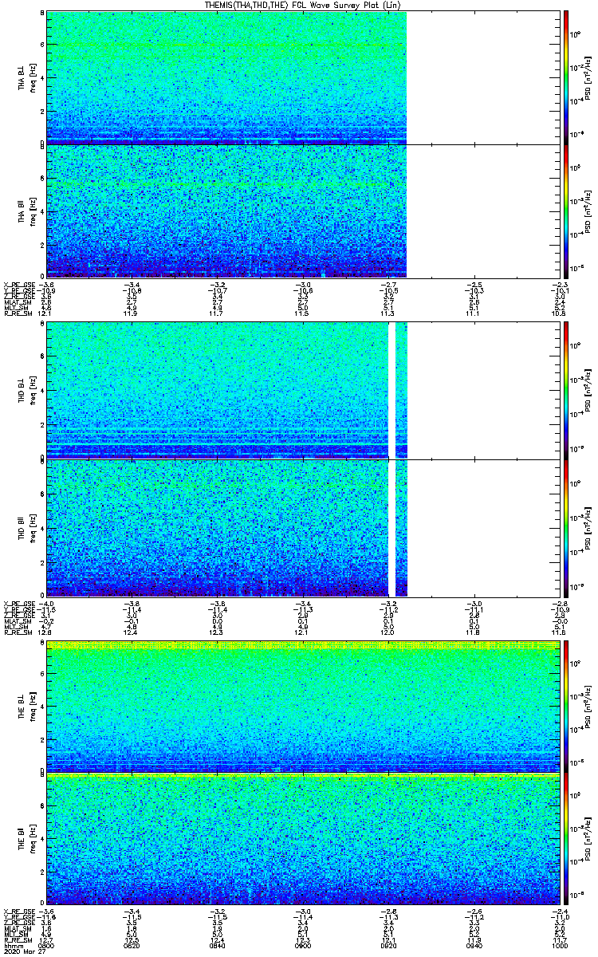Click the PSD [nT²/Hz] label of THE B-parallel
Image resolution: width=598 pixels, height=957 pixels.
point(588,839)
